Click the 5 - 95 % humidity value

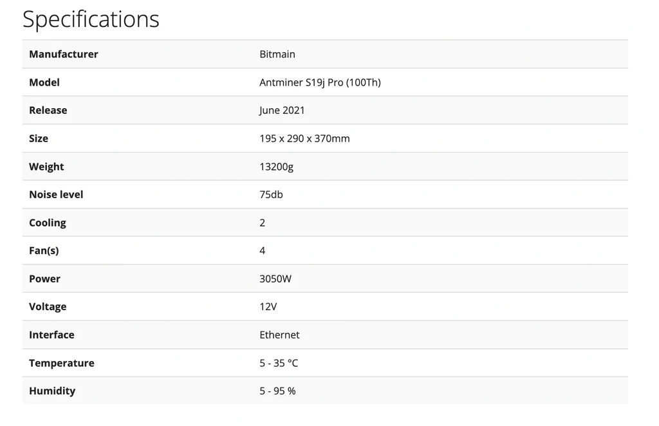(277, 391)
